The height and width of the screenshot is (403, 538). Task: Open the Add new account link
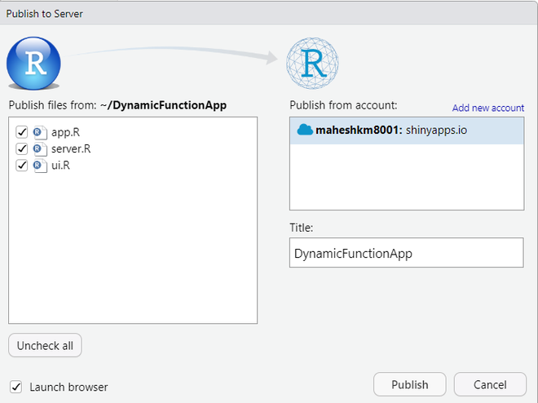tap(488, 108)
